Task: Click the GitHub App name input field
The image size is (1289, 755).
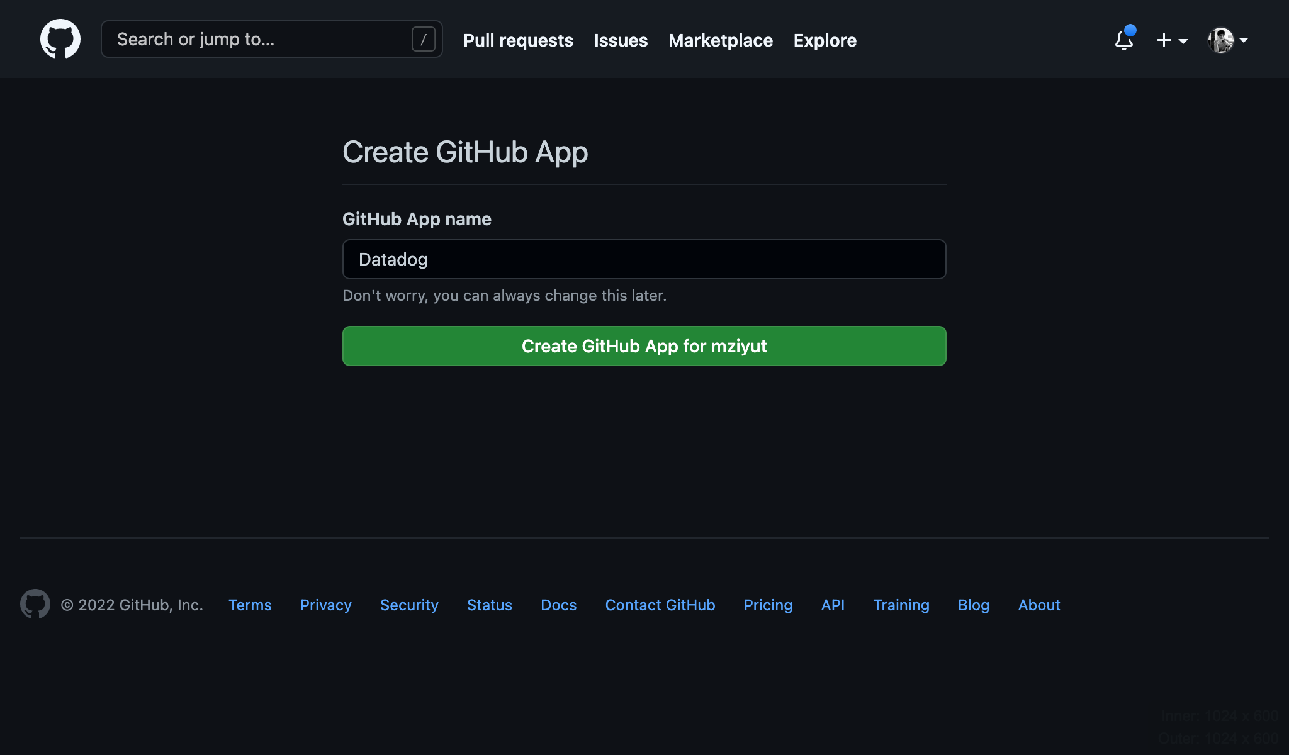Action: click(x=644, y=259)
